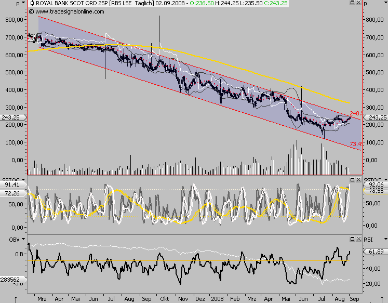Click the 800,00 label on left price axis
This screenshot has height=303, width=388.
point(14,20)
